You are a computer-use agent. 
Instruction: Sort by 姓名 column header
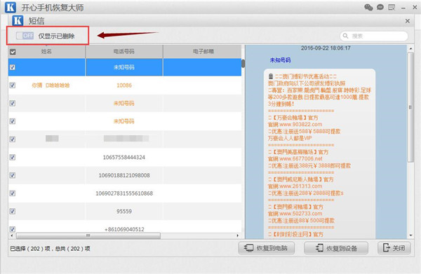[46, 51]
